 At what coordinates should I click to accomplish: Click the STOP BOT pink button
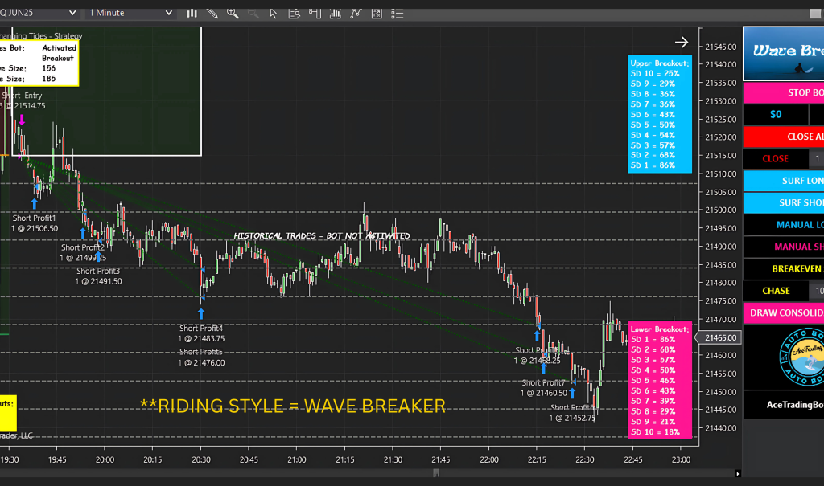(784, 92)
